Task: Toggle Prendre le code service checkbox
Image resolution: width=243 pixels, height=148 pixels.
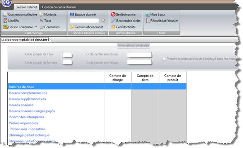Action: [164, 59]
